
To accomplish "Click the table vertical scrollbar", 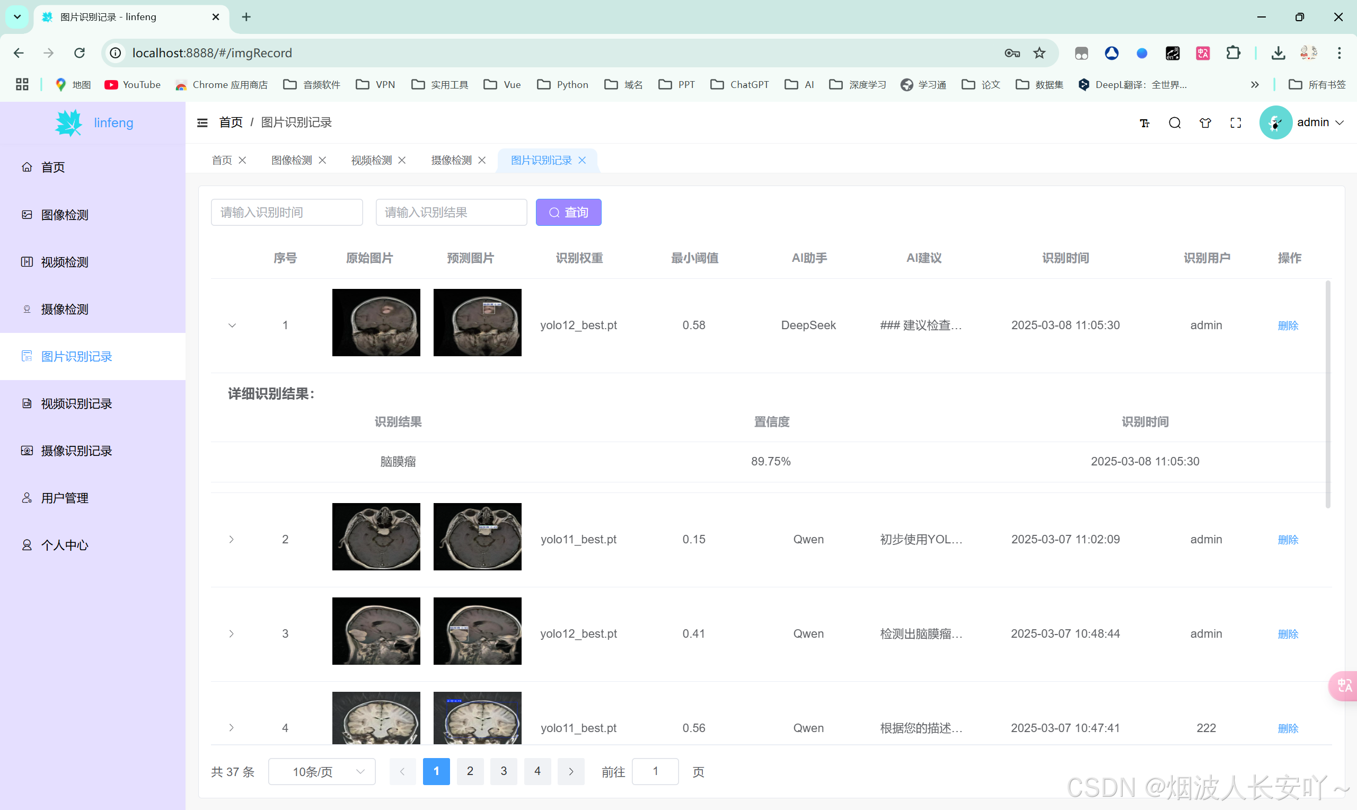I will [x=1327, y=393].
